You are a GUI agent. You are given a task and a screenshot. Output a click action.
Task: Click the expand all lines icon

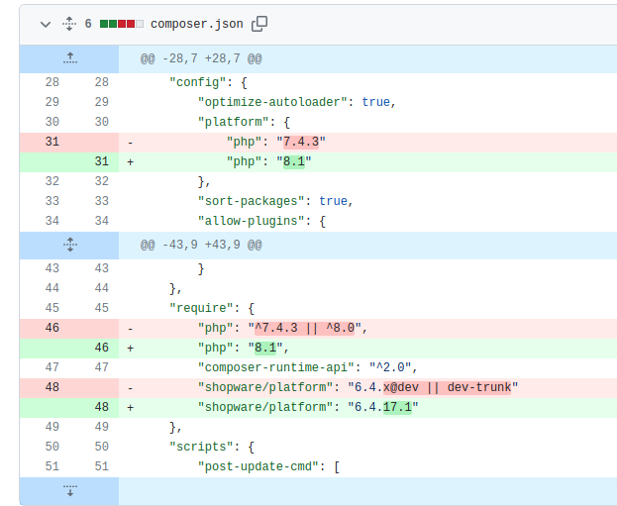[x=68, y=24]
